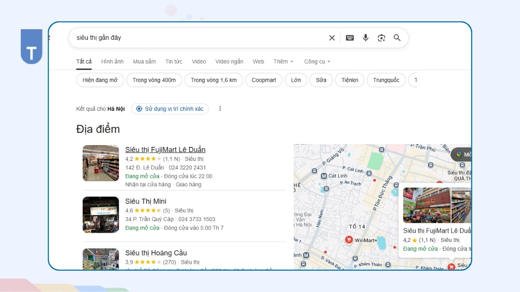Image resolution: width=520 pixels, height=292 pixels.
Task: Open three-dot options beside location settings
Action: (x=220, y=108)
